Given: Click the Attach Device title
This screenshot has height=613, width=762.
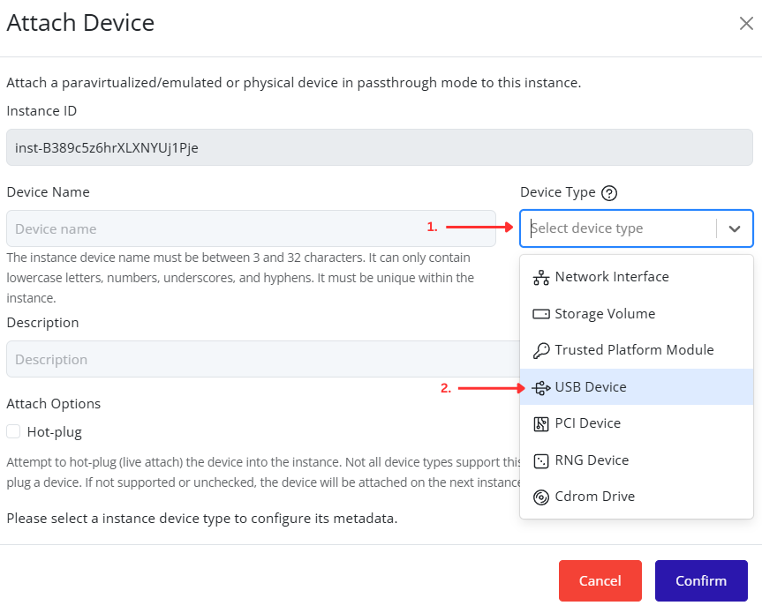Looking at the screenshot, I should click(80, 23).
